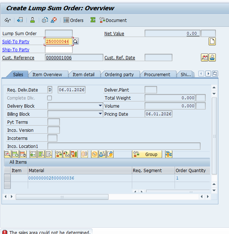The image size is (229, 234).
Task: Toggle the Complete Dlv. checkbox
Action: (x=50, y=98)
